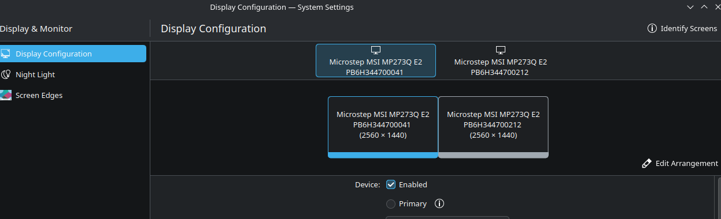Click the title bar keep-below chevron icon
The height and width of the screenshot is (219, 721).
pyautogui.click(x=690, y=7)
